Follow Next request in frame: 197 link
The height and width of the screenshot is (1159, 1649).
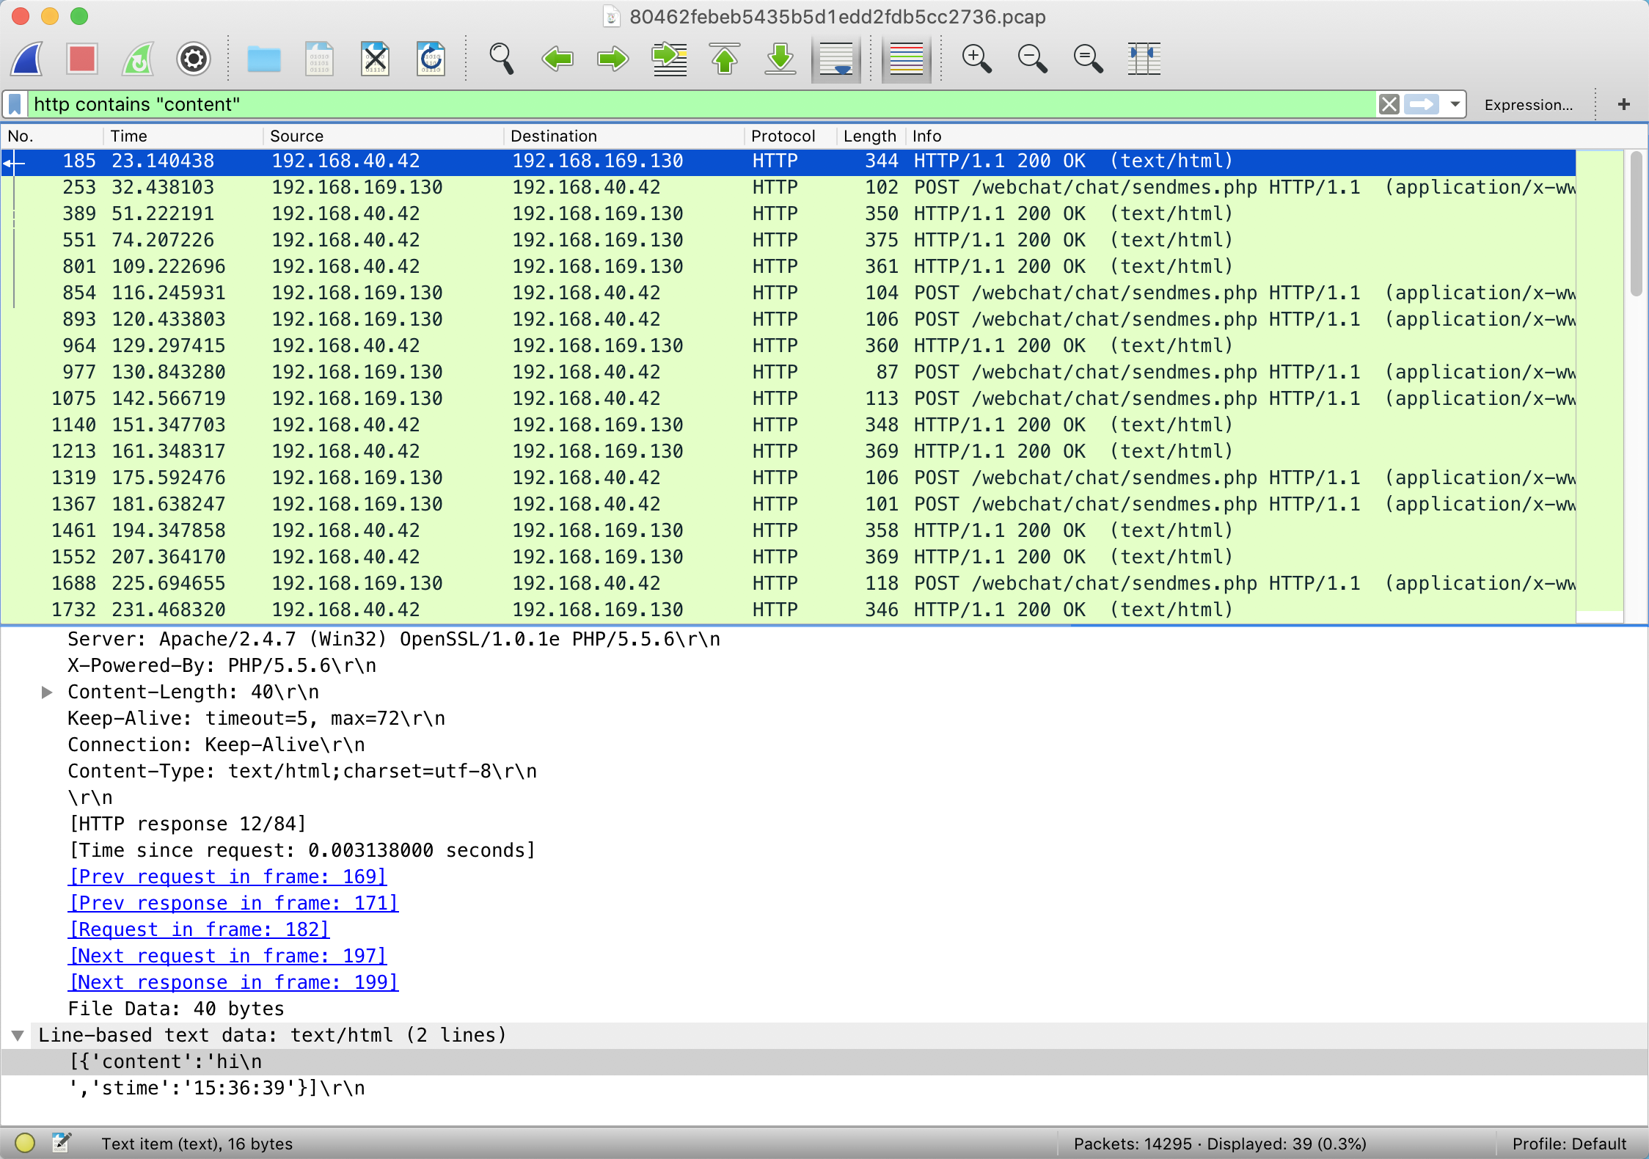(227, 956)
